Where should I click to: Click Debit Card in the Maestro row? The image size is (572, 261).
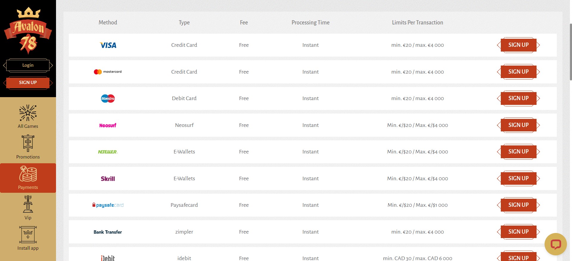point(184,98)
